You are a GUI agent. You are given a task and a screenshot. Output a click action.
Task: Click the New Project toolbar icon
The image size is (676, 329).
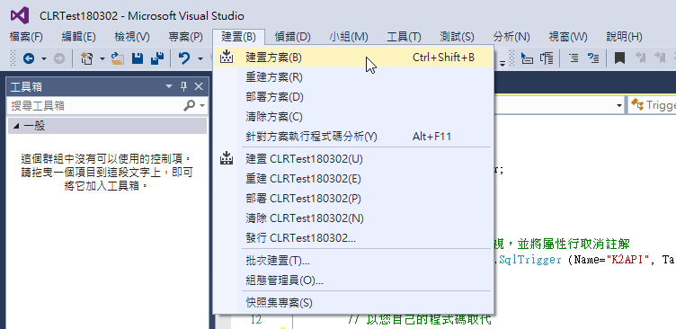tap(87, 58)
